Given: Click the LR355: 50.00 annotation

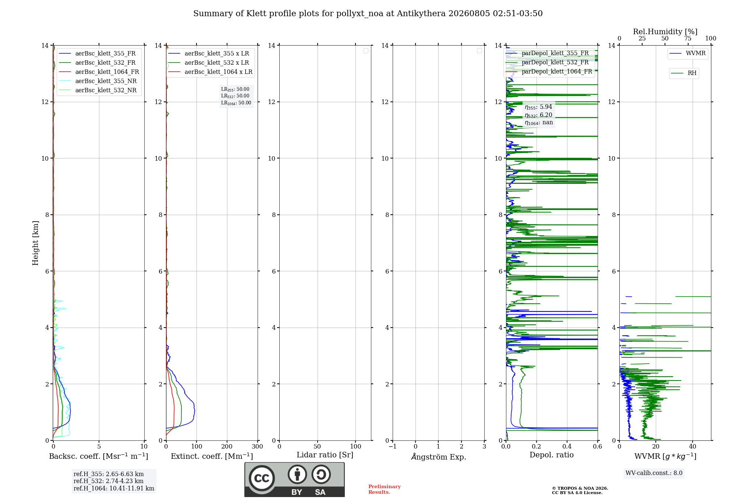Looking at the screenshot, I should [235, 89].
